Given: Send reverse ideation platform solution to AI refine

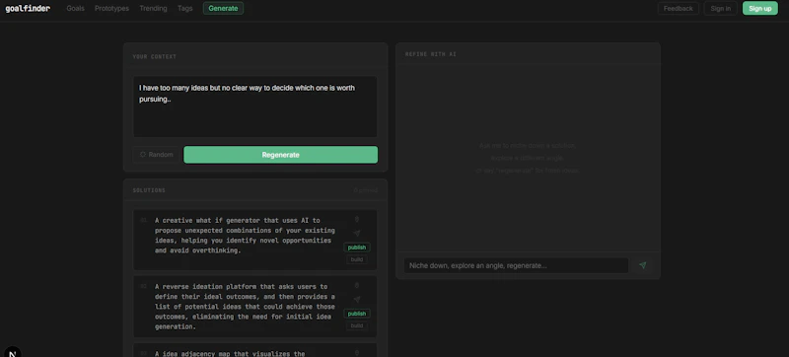Looking at the screenshot, I should pyautogui.click(x=357, y=300).
